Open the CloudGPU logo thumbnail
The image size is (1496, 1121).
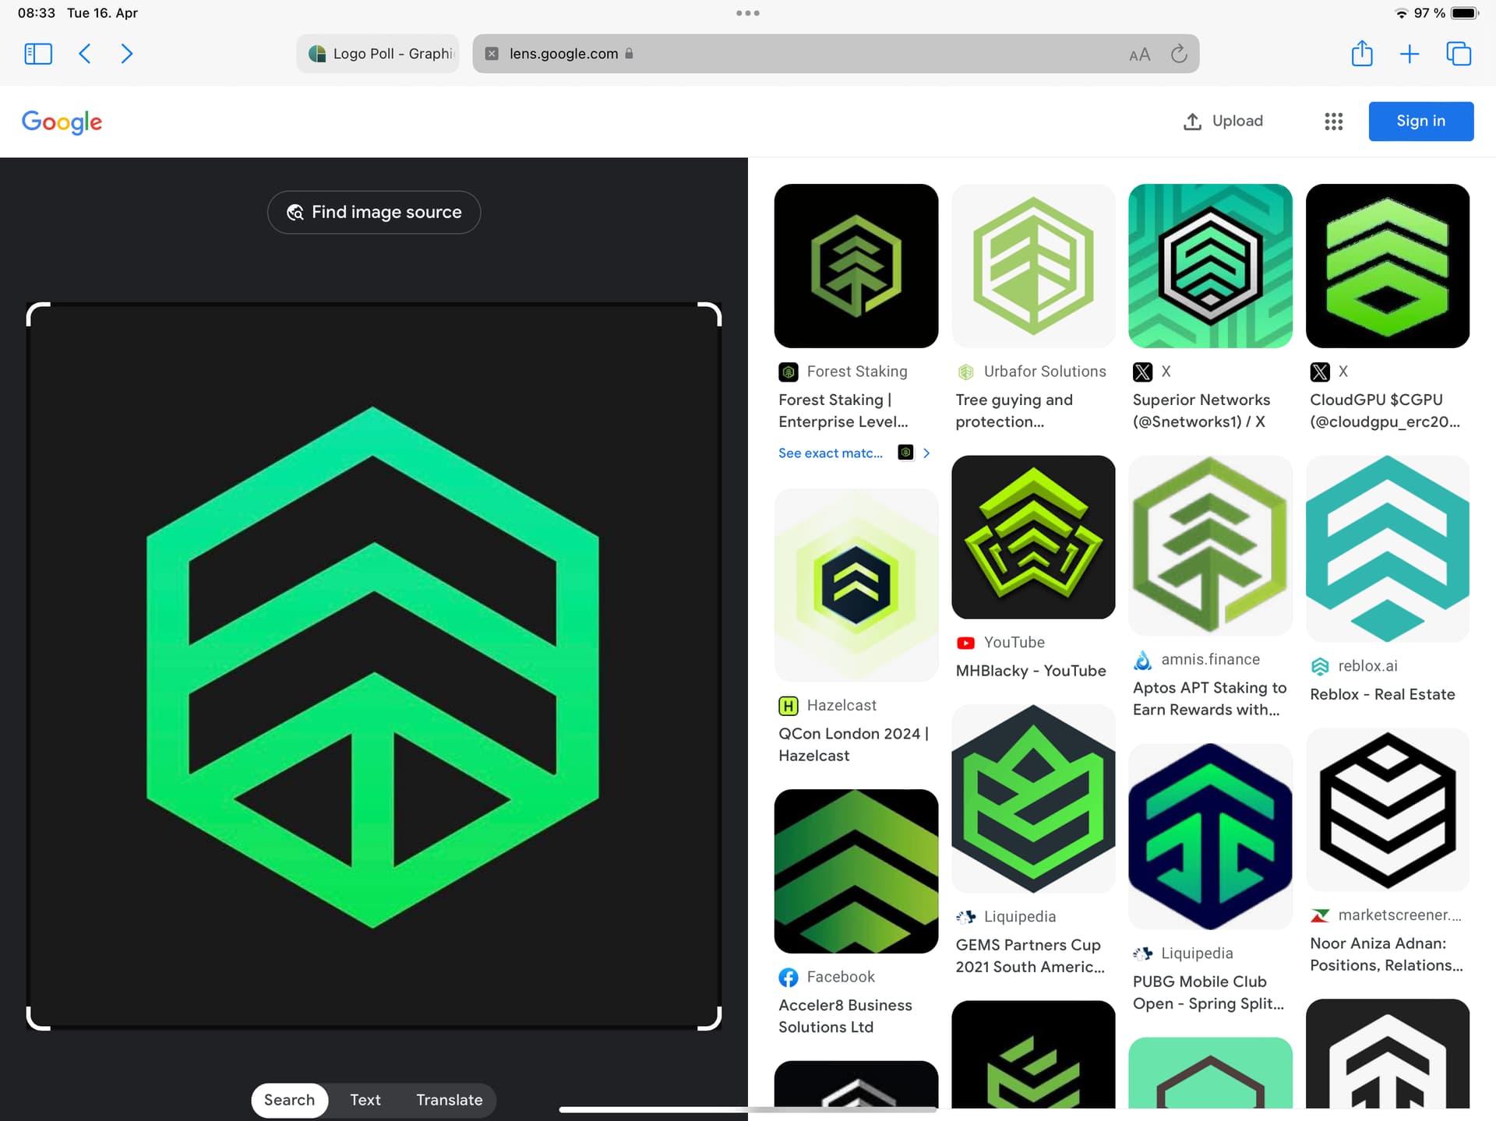click(x=1387, y=266)
